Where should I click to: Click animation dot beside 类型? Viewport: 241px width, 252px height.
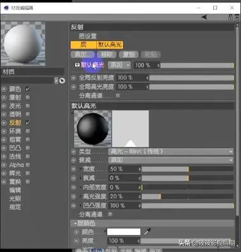(x=74, y=151)
